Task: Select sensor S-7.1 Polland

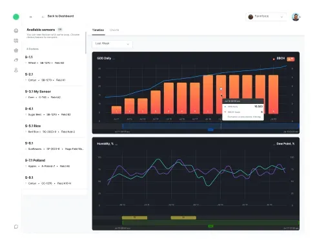Action: [54, 163]
